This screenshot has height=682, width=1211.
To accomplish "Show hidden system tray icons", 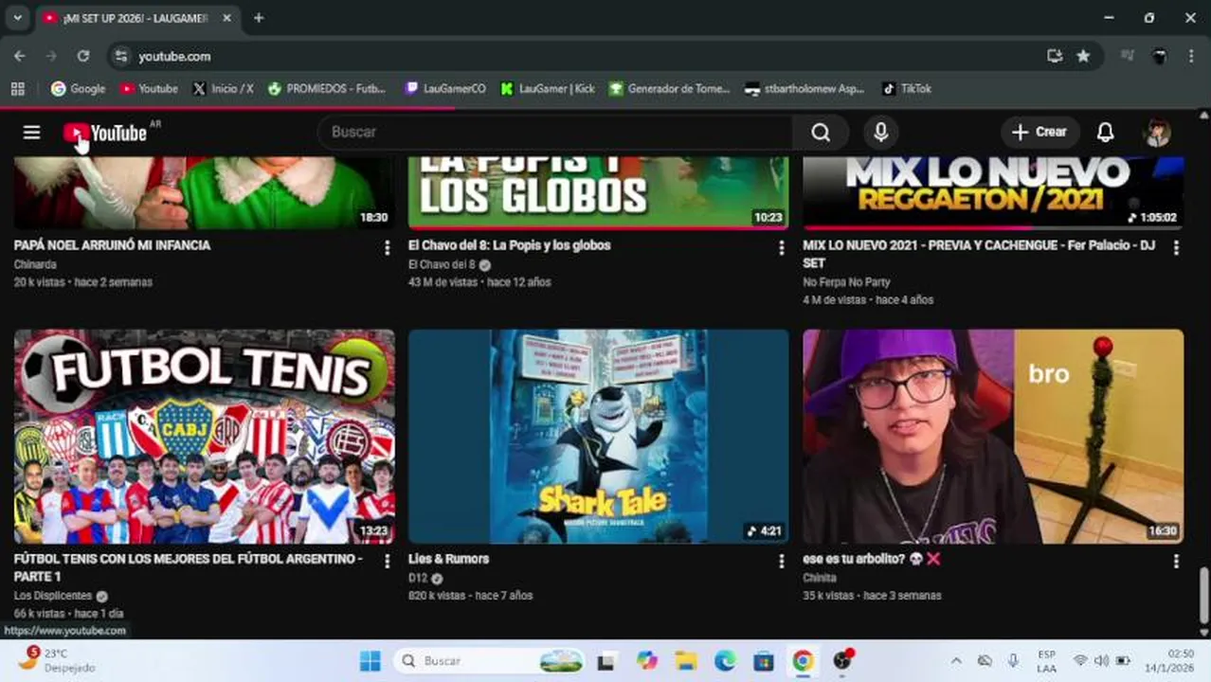I will [956, 661].
